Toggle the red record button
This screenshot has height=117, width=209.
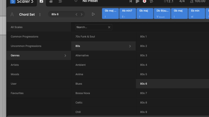coord(144,1)
